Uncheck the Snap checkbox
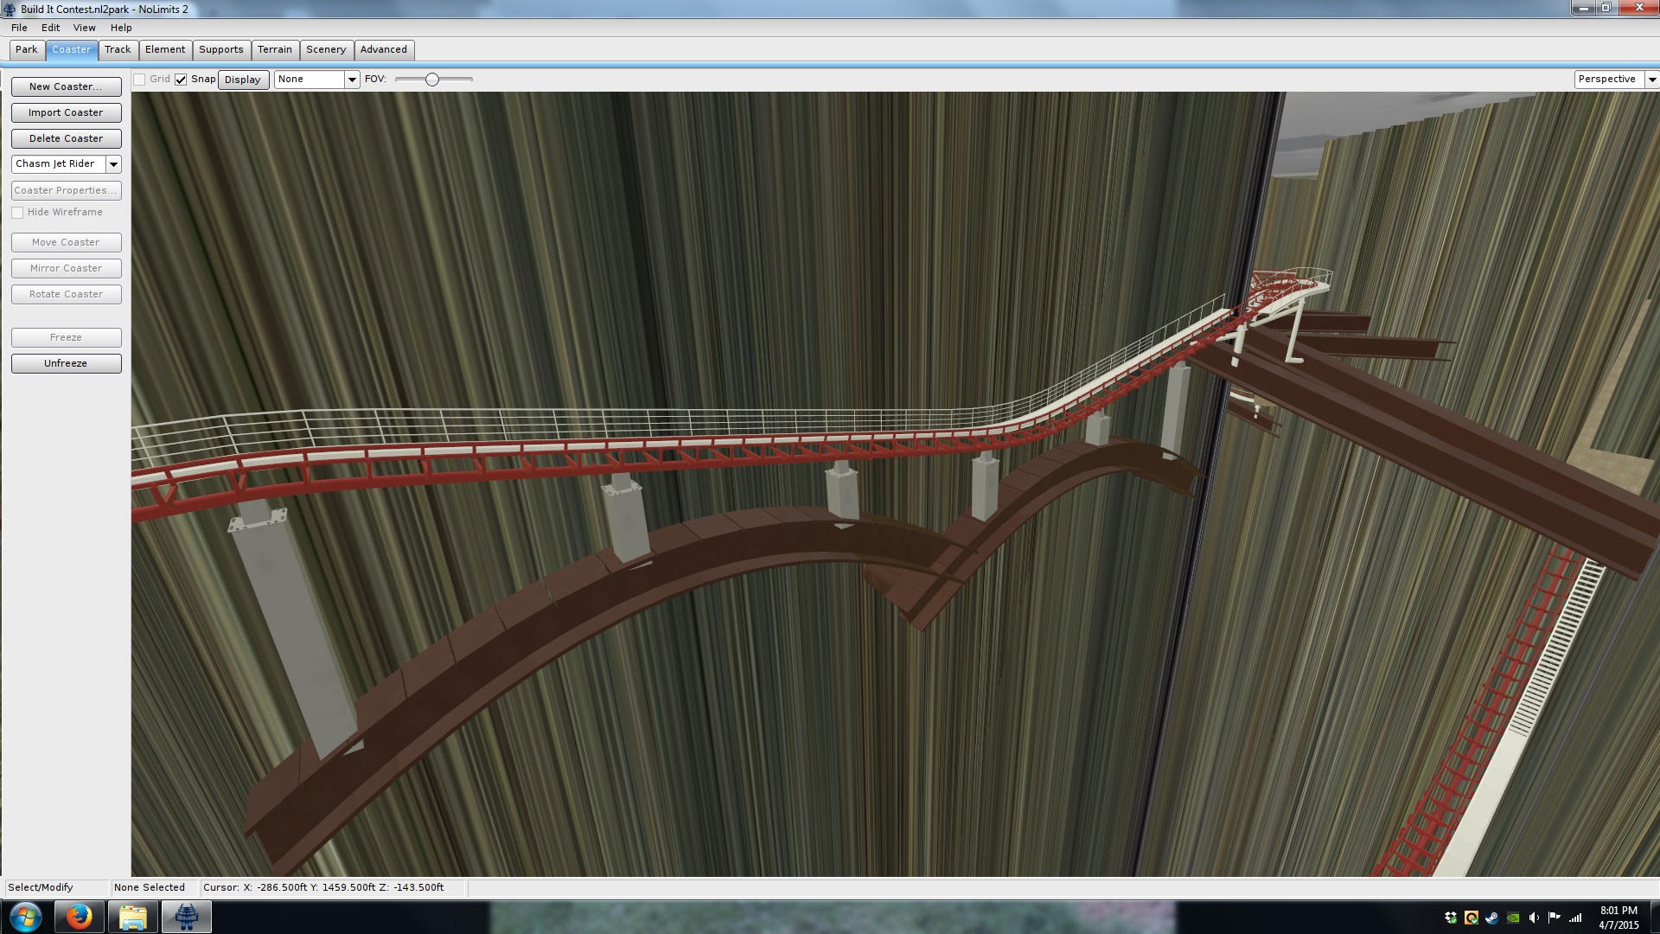Image resolution: width=1660 pixels, height=934 pixels. click(x=181, y=80)
